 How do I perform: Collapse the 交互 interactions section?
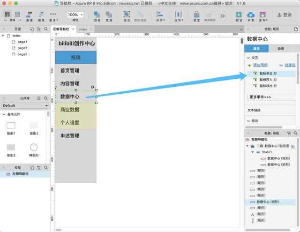click(x=248, y=58)
